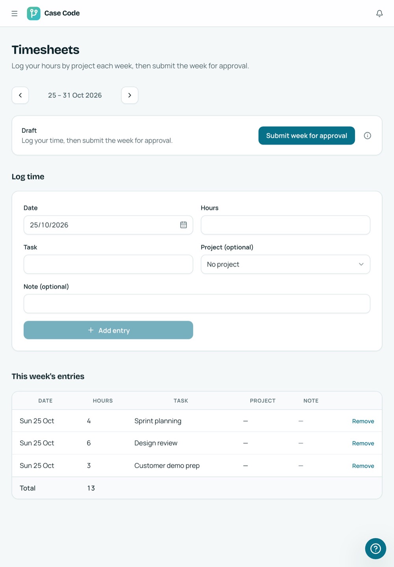Click the Total row label

[x=28, y=488]
